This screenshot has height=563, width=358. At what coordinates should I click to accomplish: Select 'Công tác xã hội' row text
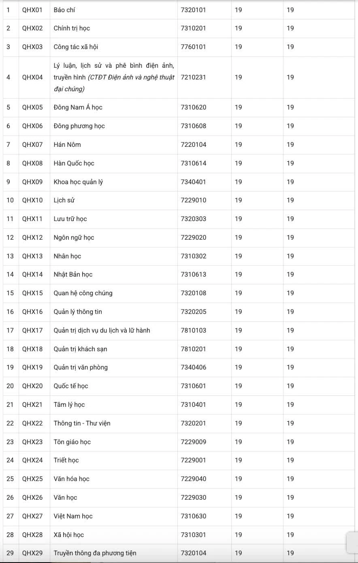pyautogui.click(x=76, y=47)
